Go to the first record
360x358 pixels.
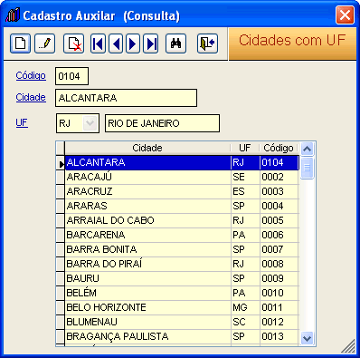point(98,44)
